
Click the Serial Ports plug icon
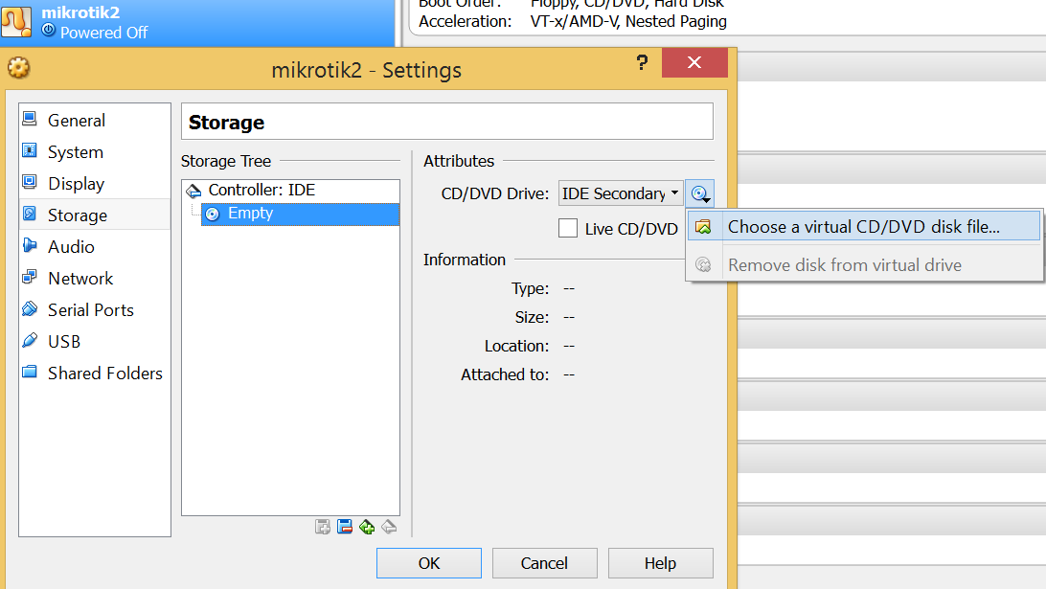click(30, 308)
